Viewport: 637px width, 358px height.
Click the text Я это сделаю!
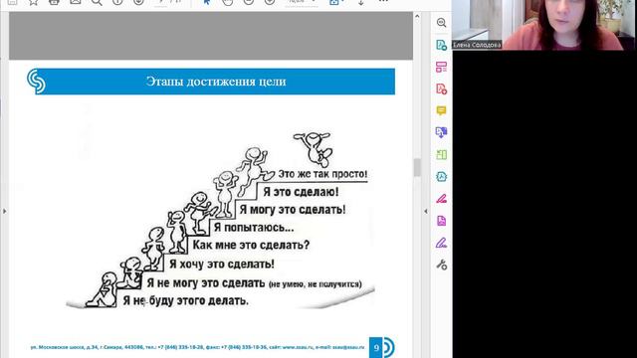click(x=301, y=192)
